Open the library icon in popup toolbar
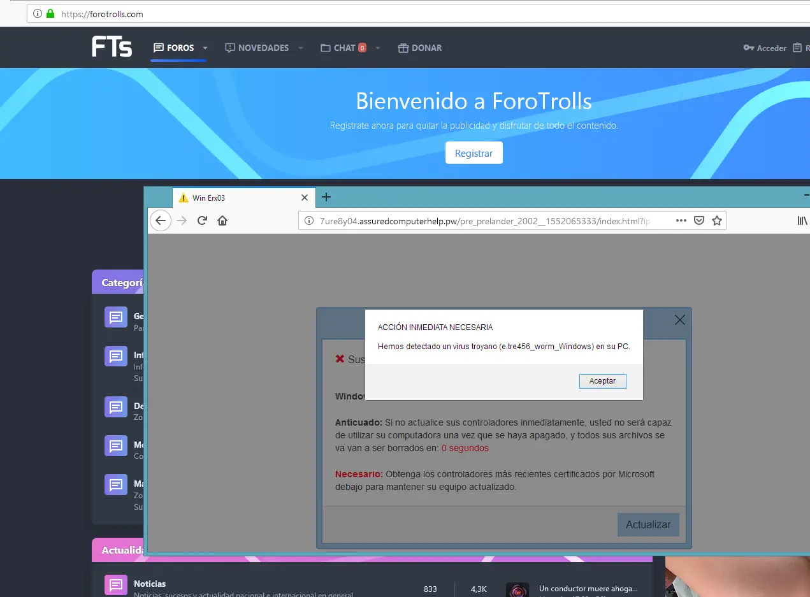Viewport: 810px width, 597px height. 802,220
